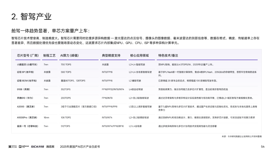
Task: Click page number 54
Action: pyautogui.click(x=263, y=147)
